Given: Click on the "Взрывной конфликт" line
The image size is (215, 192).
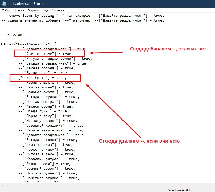Looking at the screenshot, I should pos(50,126).
